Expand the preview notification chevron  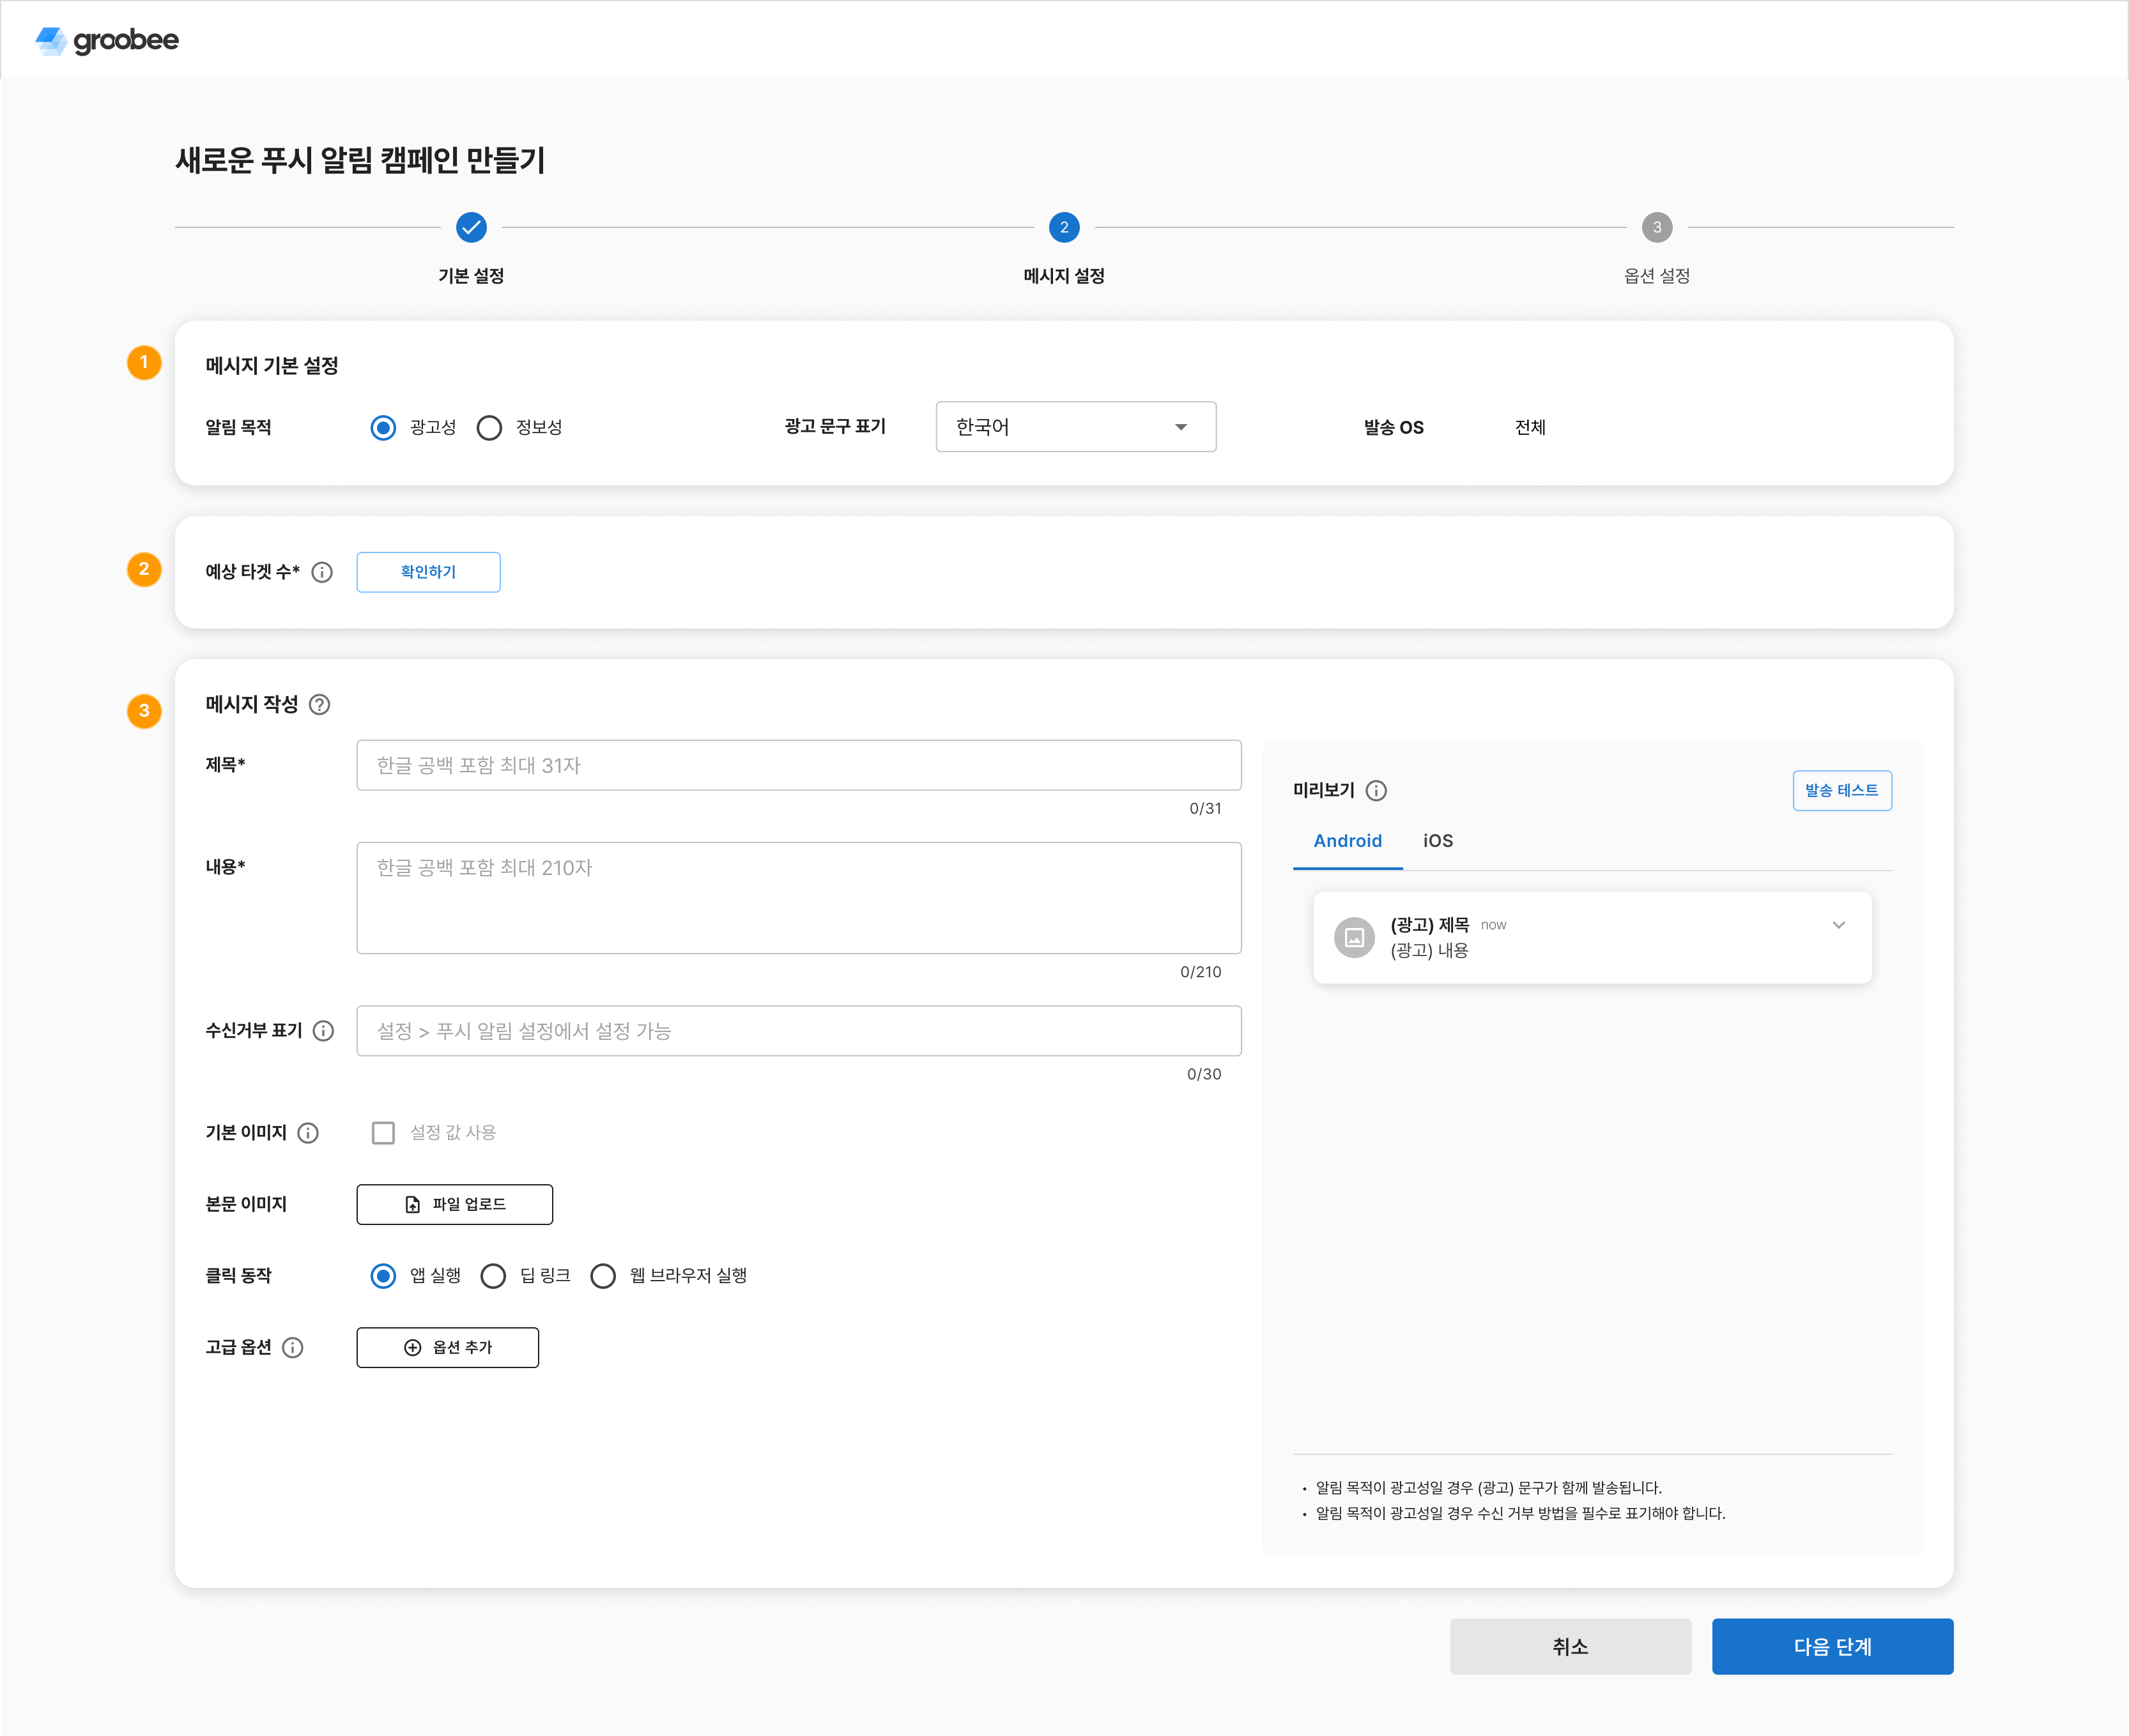(1838, 925)
